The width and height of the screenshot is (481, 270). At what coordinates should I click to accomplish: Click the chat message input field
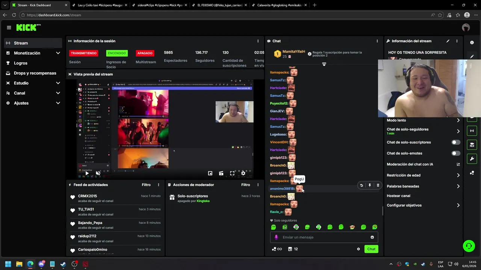click(324, 237)
